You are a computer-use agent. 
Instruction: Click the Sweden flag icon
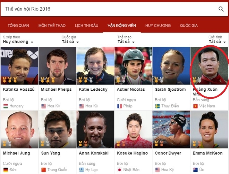(158, 106)
